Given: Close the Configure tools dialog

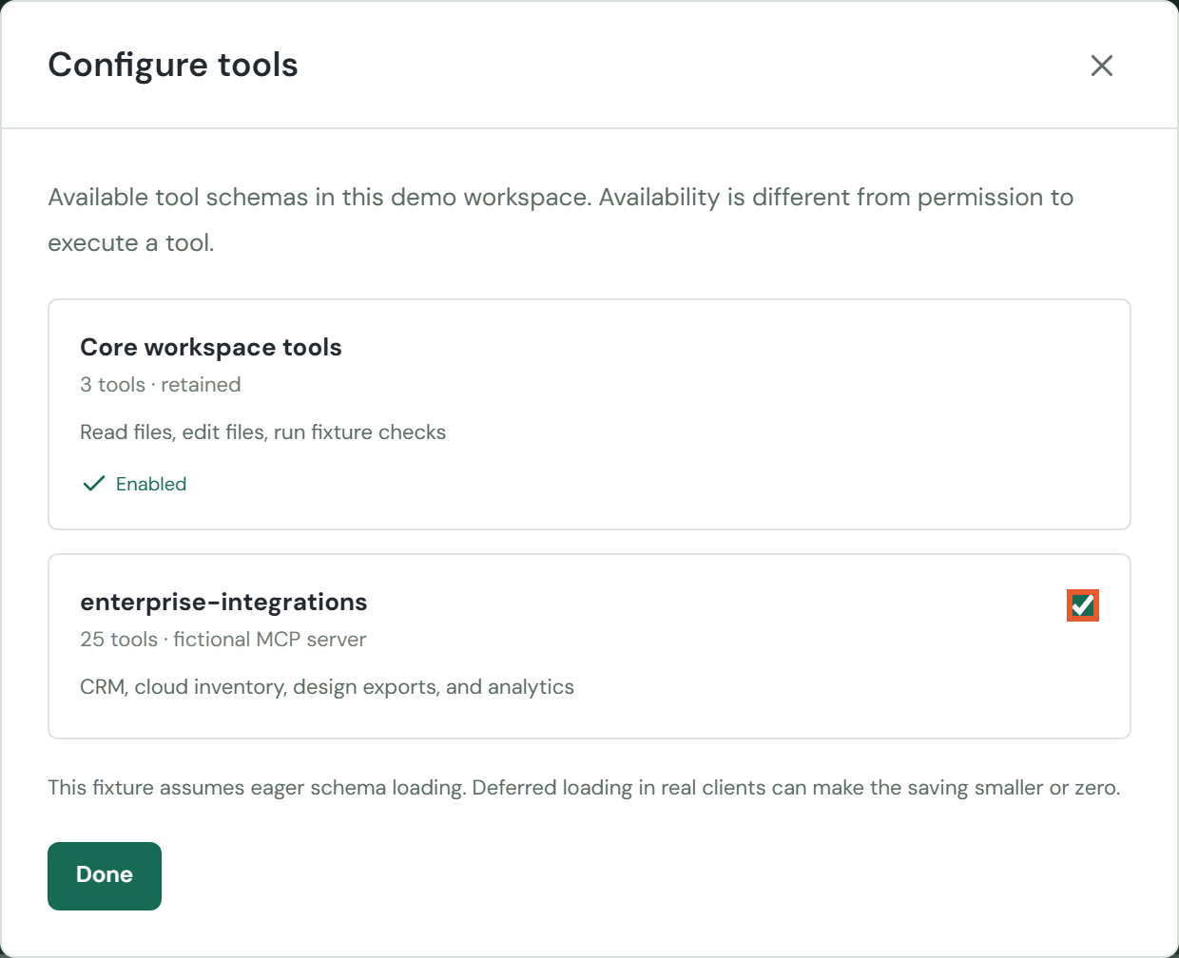Looking at the screenshot, I should tap(1102, 66).
